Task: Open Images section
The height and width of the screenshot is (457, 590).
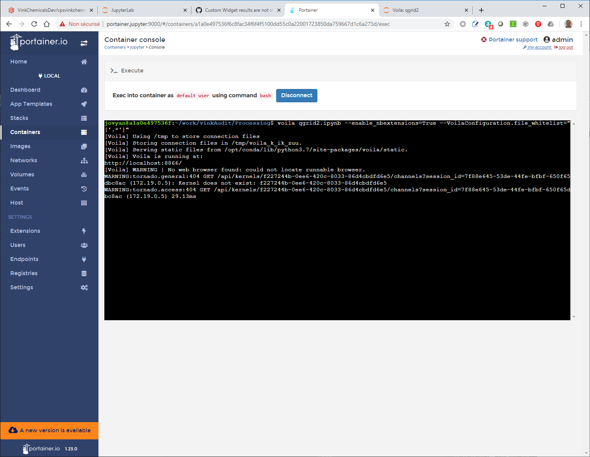Action: pyautogui.click(x=49, y=146)
